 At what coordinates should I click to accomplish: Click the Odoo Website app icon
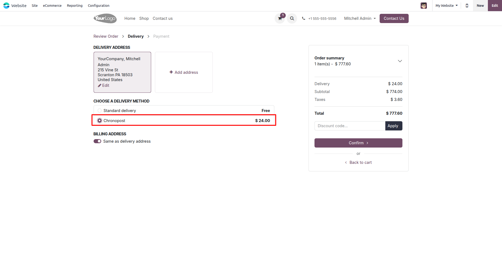(x=6, y=5)
